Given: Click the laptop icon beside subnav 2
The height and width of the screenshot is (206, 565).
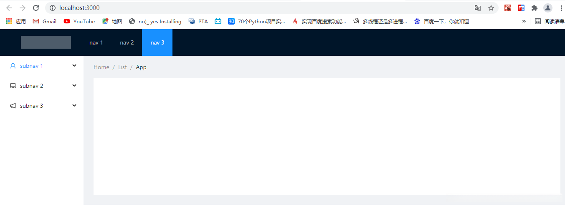Looking at the screenshot, I should pyautogui.click(x=13, y=86).
